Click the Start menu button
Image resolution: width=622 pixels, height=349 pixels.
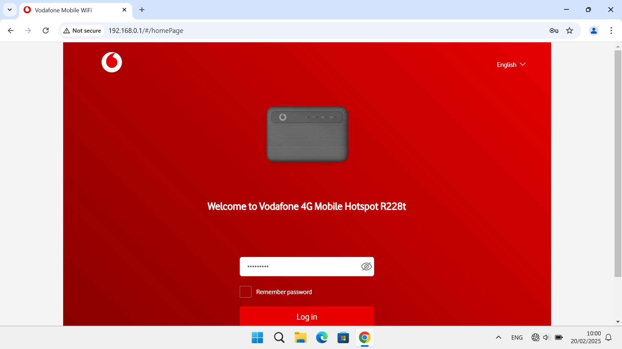pyautogui.click(x=257, y=337)
